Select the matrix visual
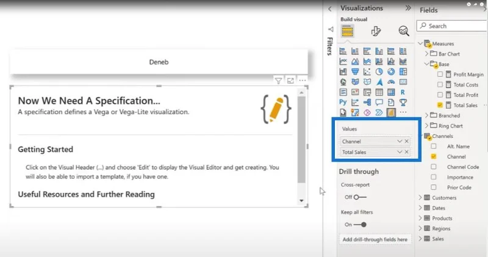The image size is (488, 257). coord(391,92)
